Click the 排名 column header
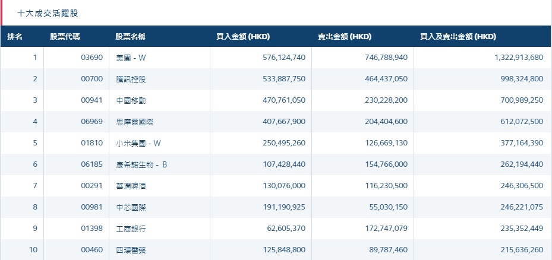Viewport: 552px width, 260px height. (x=15, y=37)
